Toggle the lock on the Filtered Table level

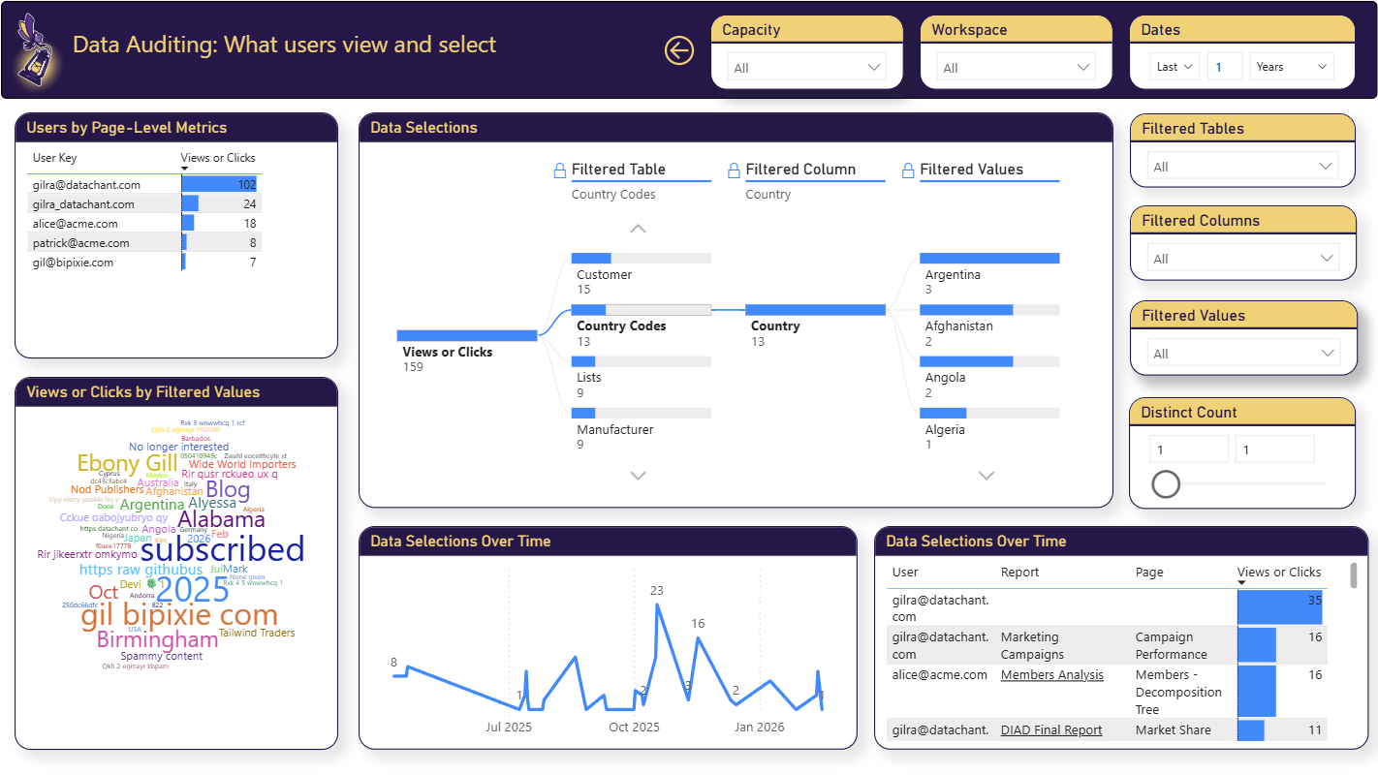coord(559,169)
